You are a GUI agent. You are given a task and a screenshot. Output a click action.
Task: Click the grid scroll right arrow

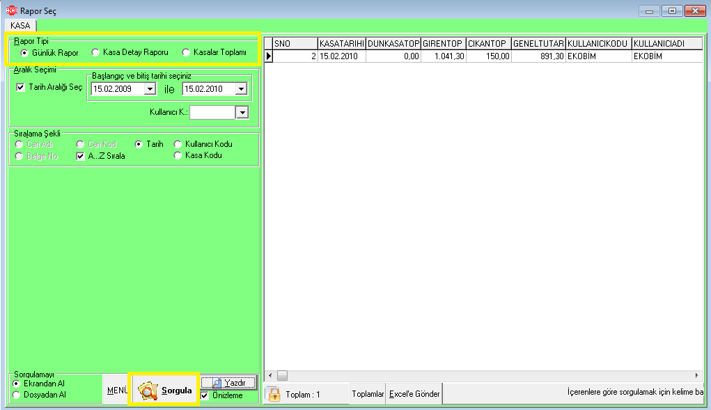pos(696,376)
